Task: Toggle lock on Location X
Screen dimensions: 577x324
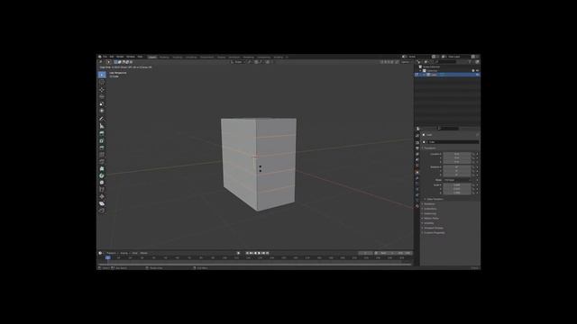Action: tap(473, 154)
